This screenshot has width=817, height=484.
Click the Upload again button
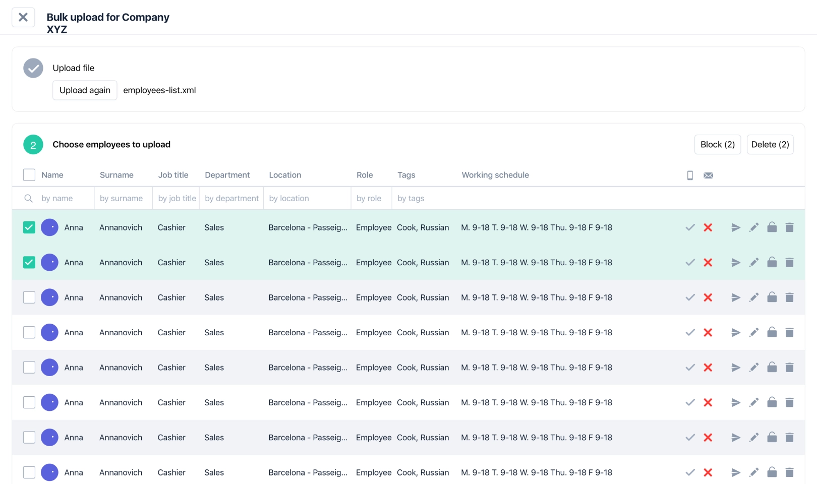click(85, 90)
